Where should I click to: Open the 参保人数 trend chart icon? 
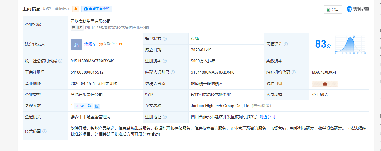pyautogui.click(x=97, y=106)
